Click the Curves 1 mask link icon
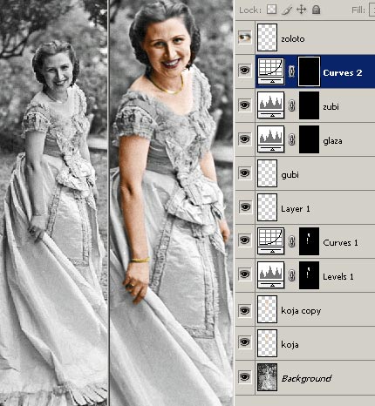375x406 pixels. pyautogui.click(x=291, y=241)
